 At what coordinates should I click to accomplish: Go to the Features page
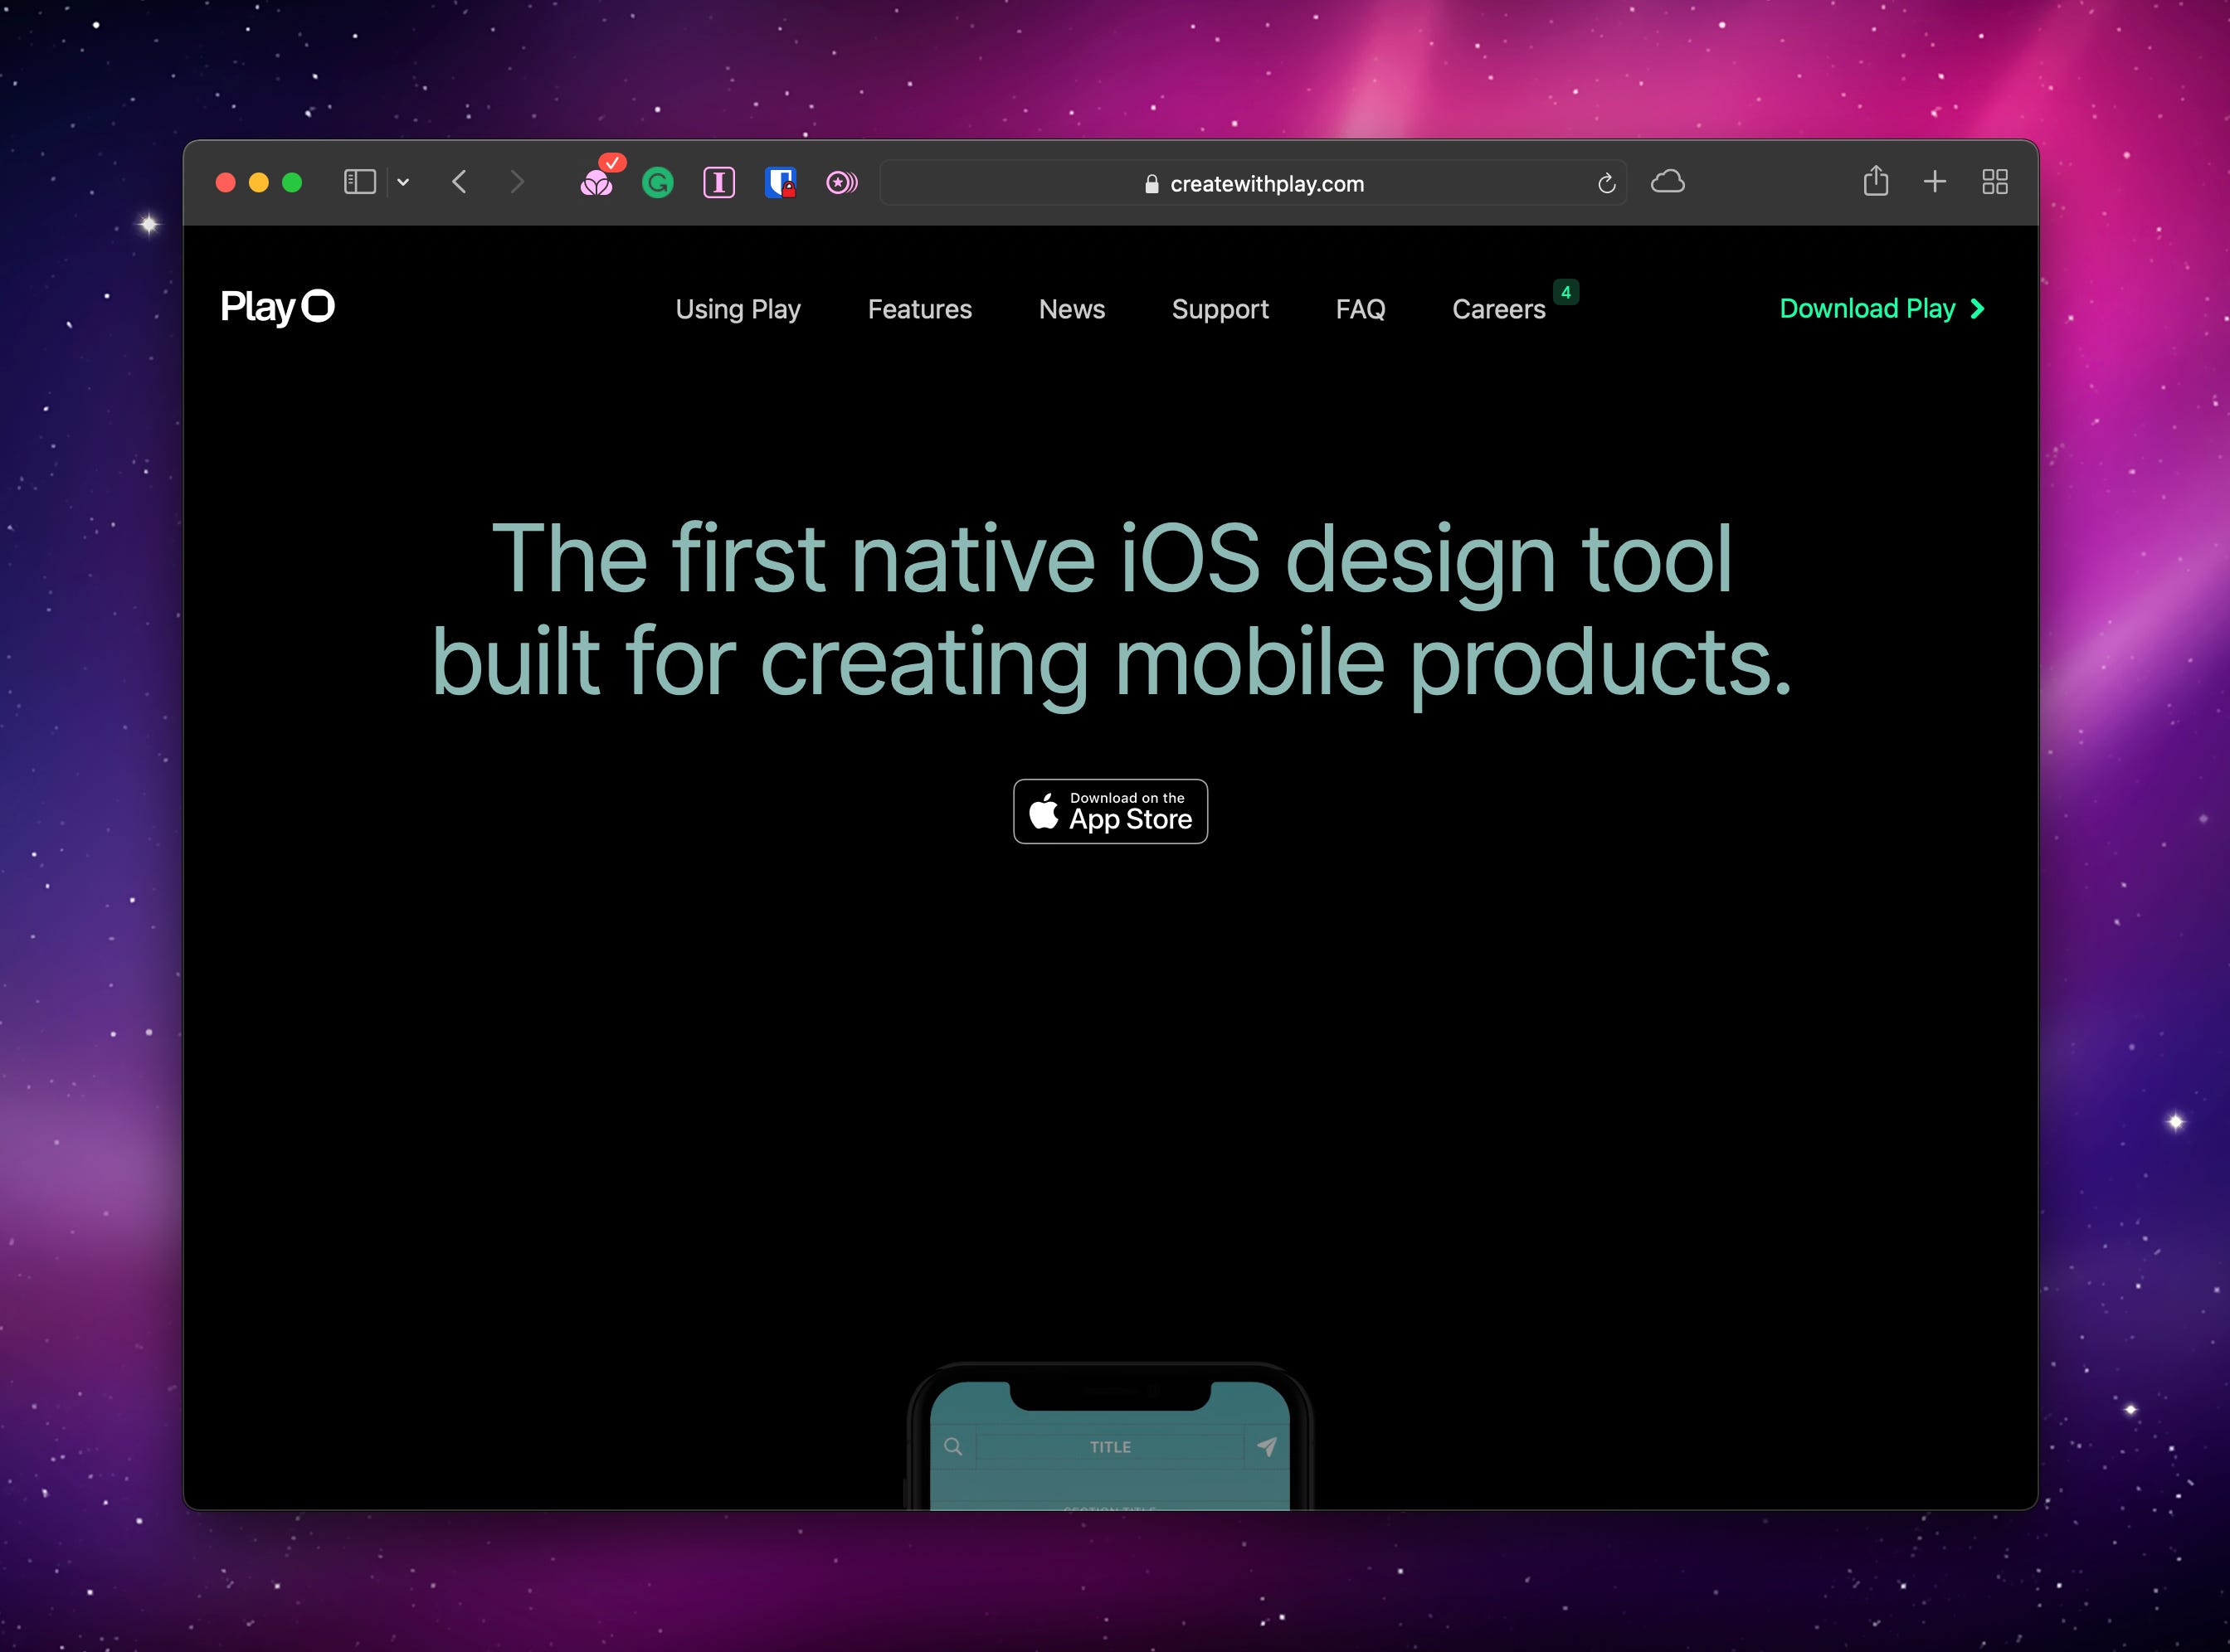point(919,309)
